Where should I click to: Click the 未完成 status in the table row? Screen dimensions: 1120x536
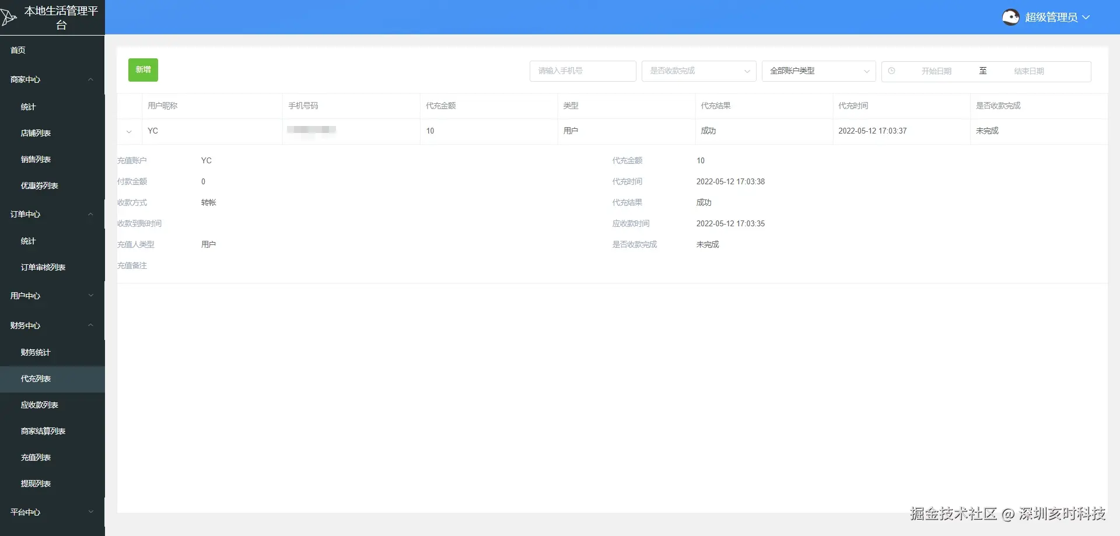pos(988,131)
